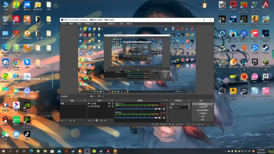This screenshot has width=274, height=154.
Task: Open the VRChat desktop icon
Action: (266, 78)
